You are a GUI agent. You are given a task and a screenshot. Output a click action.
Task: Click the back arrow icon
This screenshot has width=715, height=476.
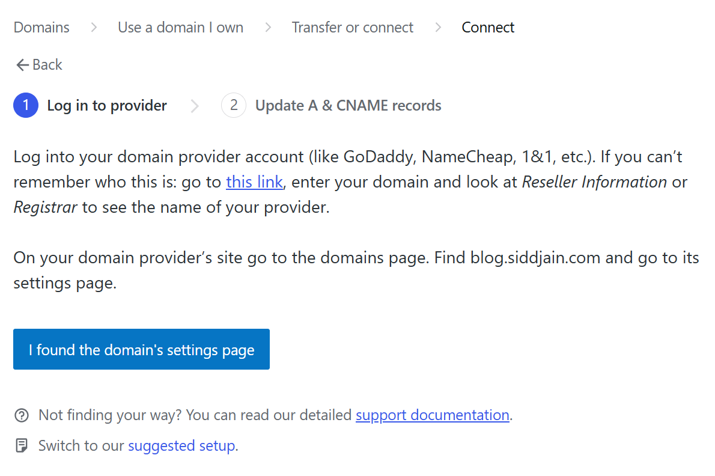coord(22,65)
